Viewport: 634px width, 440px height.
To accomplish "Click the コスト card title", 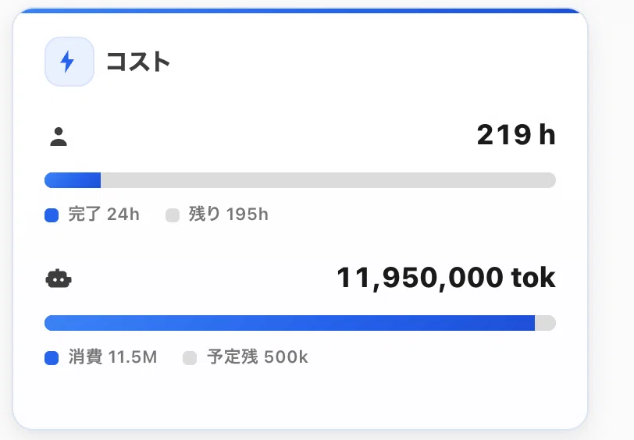I will [x=138, y=62].
